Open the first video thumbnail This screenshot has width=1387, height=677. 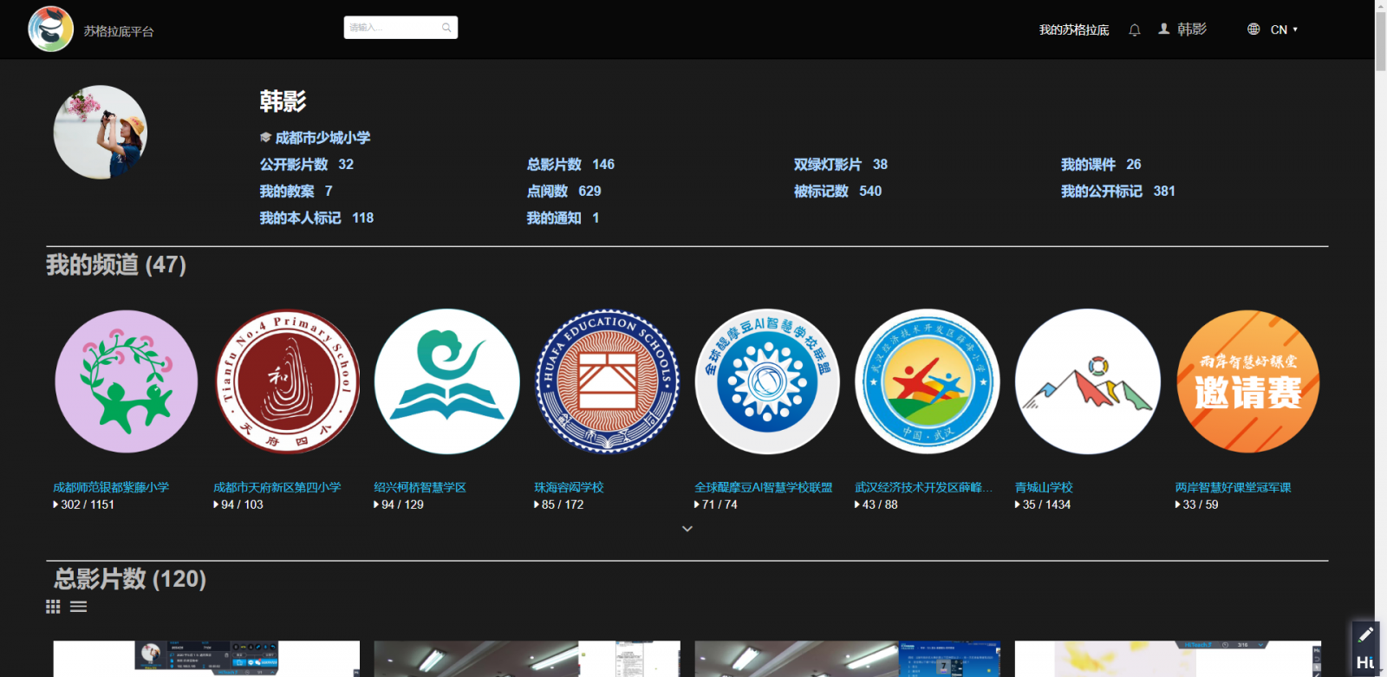[206, 659]
